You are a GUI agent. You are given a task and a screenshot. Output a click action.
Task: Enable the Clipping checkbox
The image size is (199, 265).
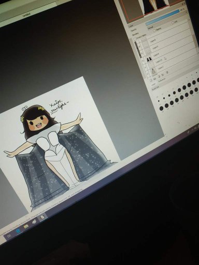(154, 31)
